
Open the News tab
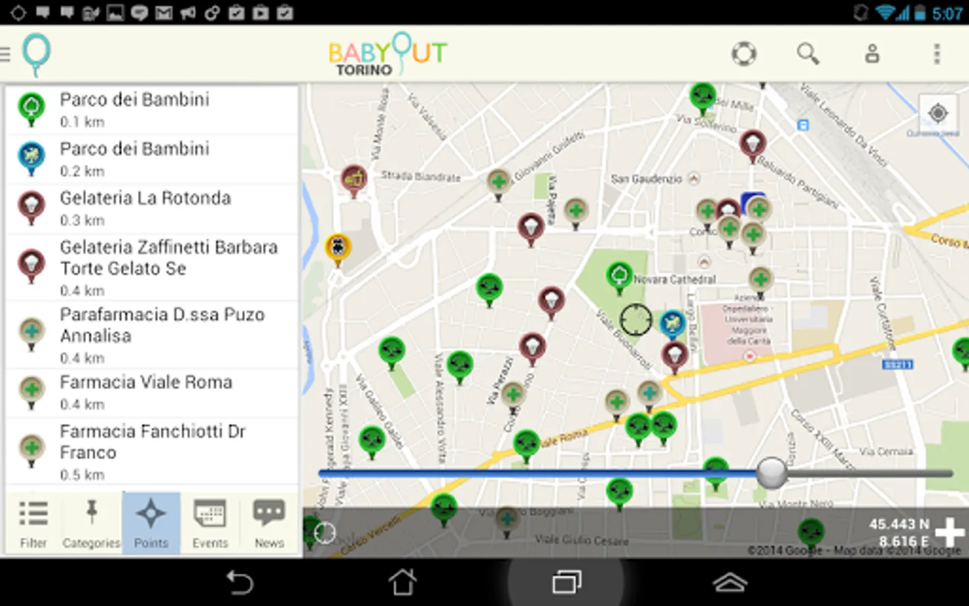click(269, 524)
